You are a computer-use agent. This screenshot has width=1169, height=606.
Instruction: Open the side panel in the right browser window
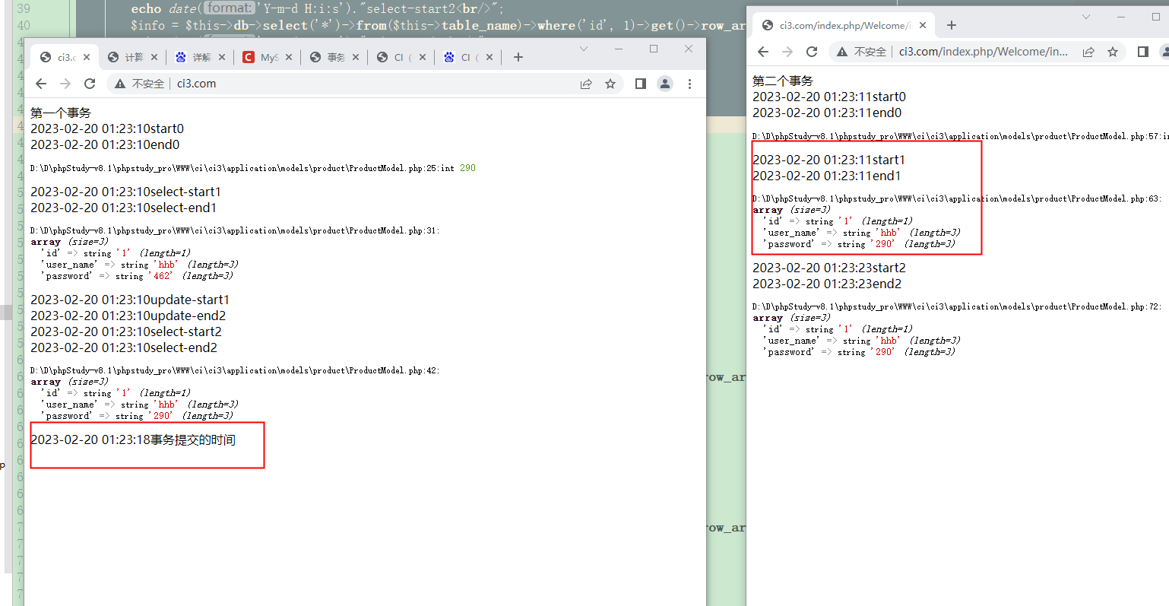(1143, 52)
